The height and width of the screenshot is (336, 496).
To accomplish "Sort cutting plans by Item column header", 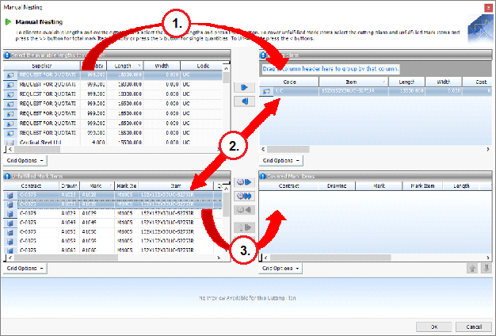I will [347, 81].
